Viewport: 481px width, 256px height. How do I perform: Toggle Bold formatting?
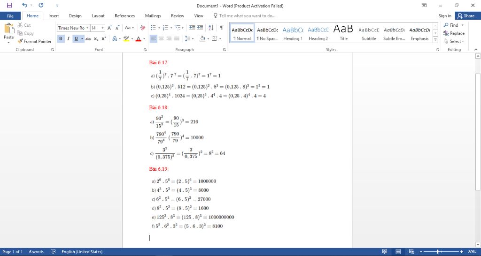coord(61,38)
